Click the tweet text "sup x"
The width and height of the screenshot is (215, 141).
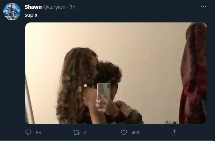pyautogui.click(x=31, y=15)
